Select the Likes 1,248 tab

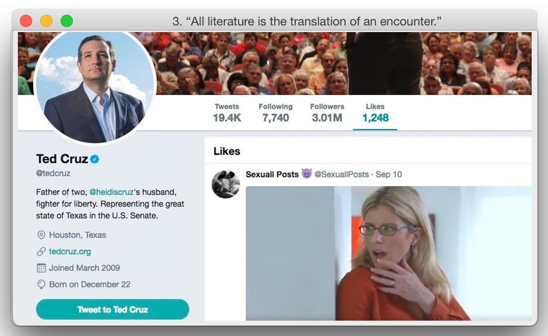375,113
